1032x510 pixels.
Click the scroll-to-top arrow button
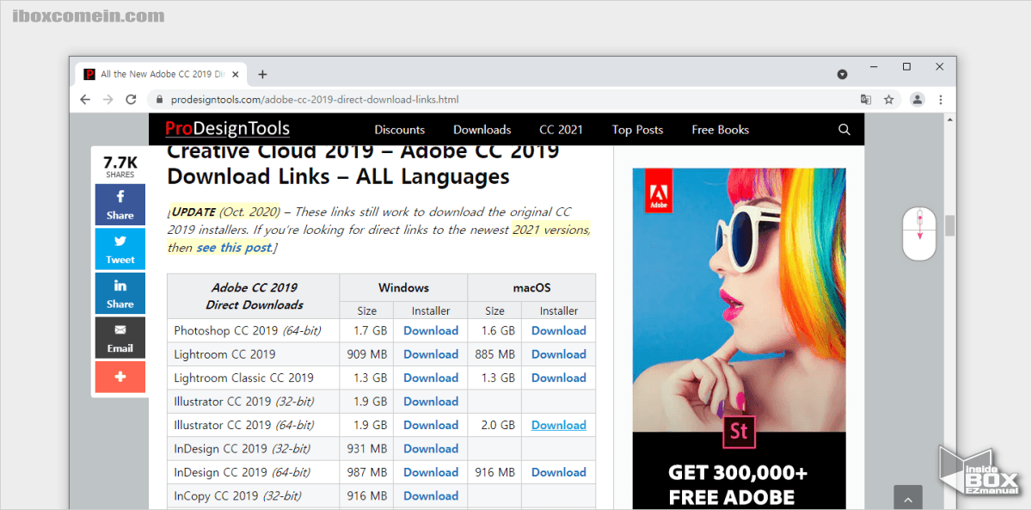point(907,498)
